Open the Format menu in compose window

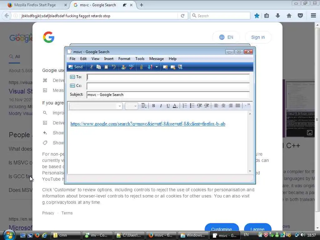tap(124, 59)
